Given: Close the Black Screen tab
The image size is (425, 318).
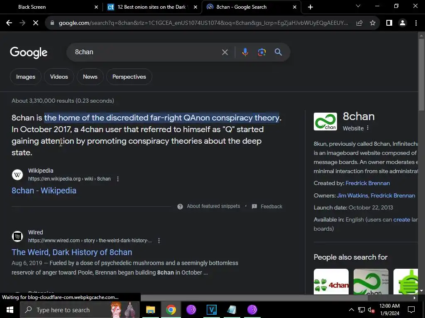Looking at the screenshot, I should click(96, 7).
